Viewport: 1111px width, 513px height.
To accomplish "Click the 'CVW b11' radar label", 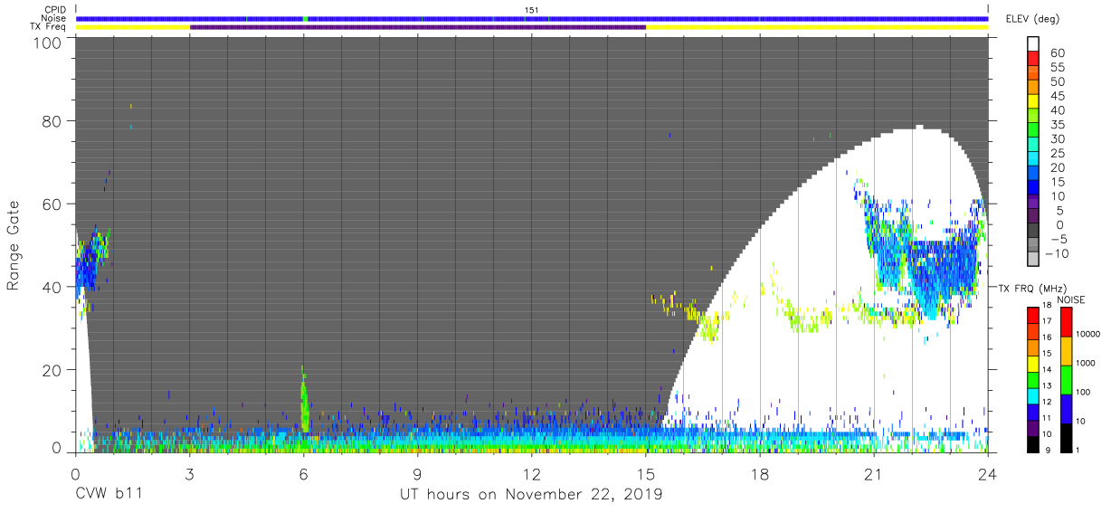I will tap(109, 495).
